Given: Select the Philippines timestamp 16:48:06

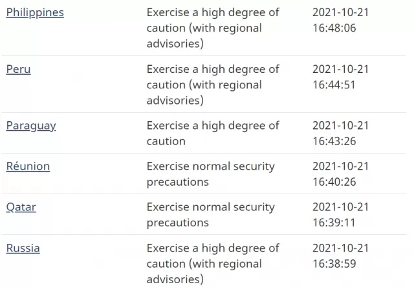Looking at the screenshot, I should tap(334, 28).
